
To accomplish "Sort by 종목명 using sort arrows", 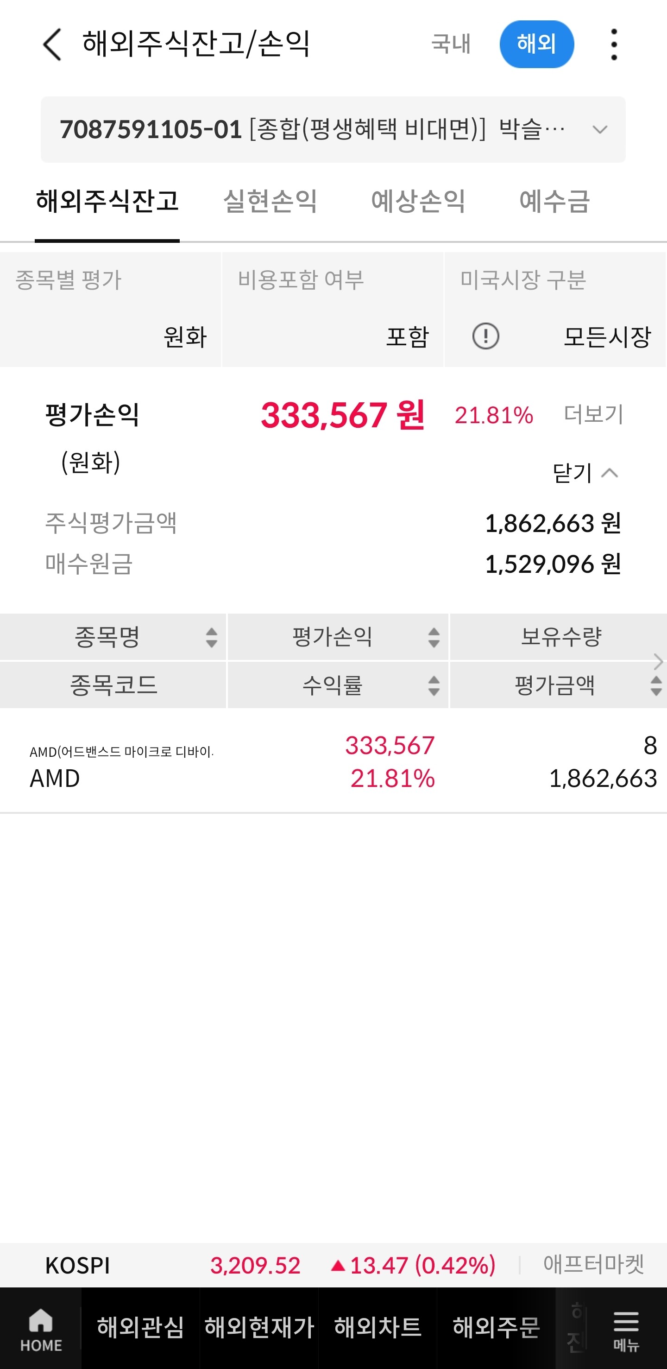I will coord(211,637).
